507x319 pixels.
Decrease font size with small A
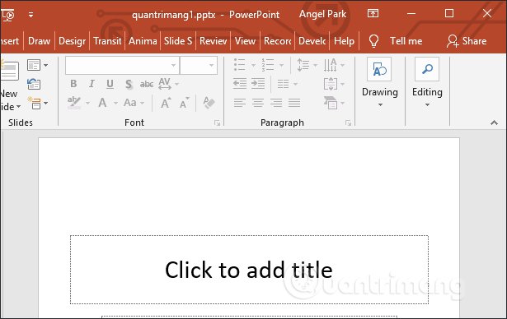[185, 103]
